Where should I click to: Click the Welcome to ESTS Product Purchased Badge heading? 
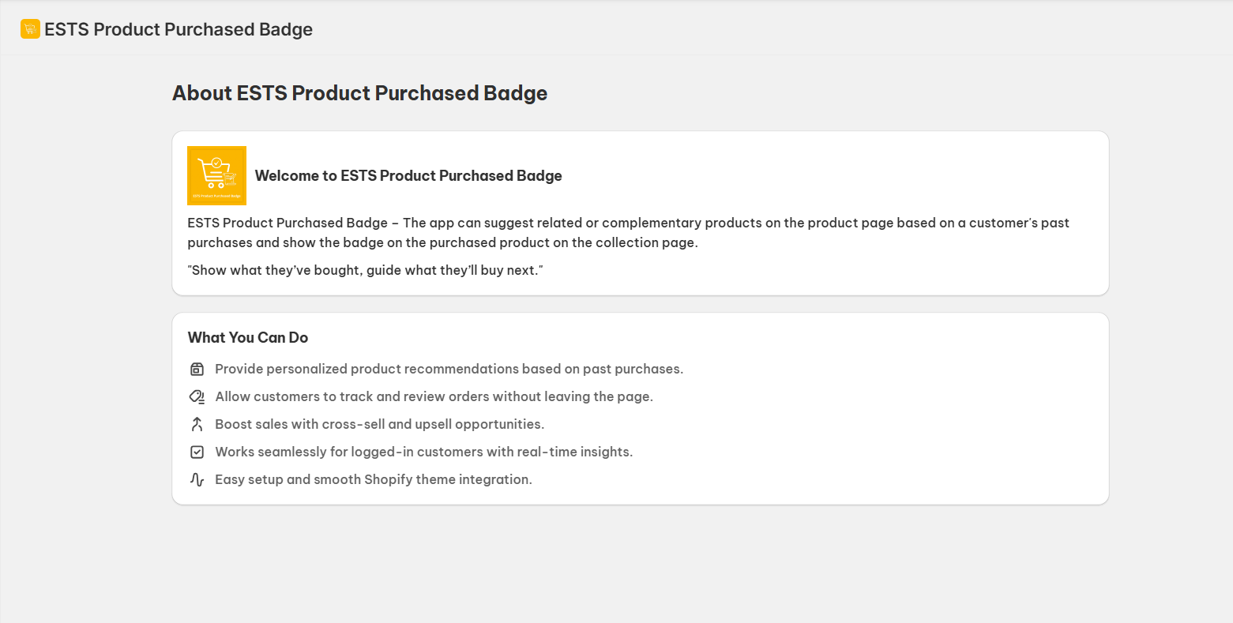pyautogui.click(x=408, y=175)
